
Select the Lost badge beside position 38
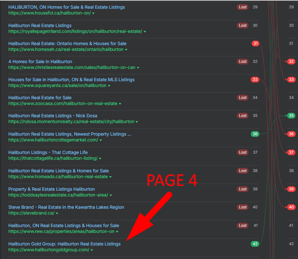click(x=243, y=171)
